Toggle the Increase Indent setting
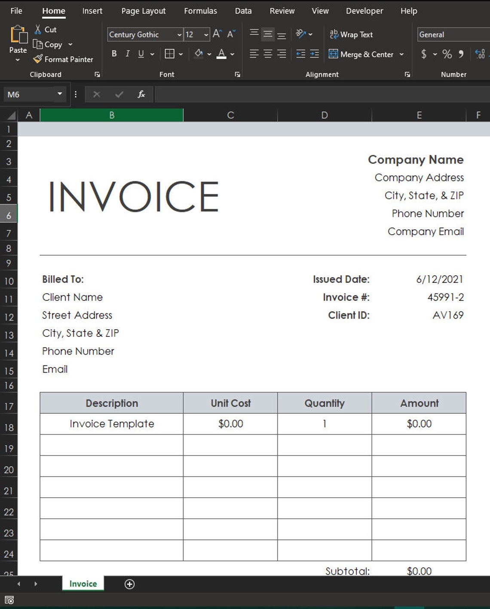This screenshot has width=490, height=609. (x=314, y=54)
